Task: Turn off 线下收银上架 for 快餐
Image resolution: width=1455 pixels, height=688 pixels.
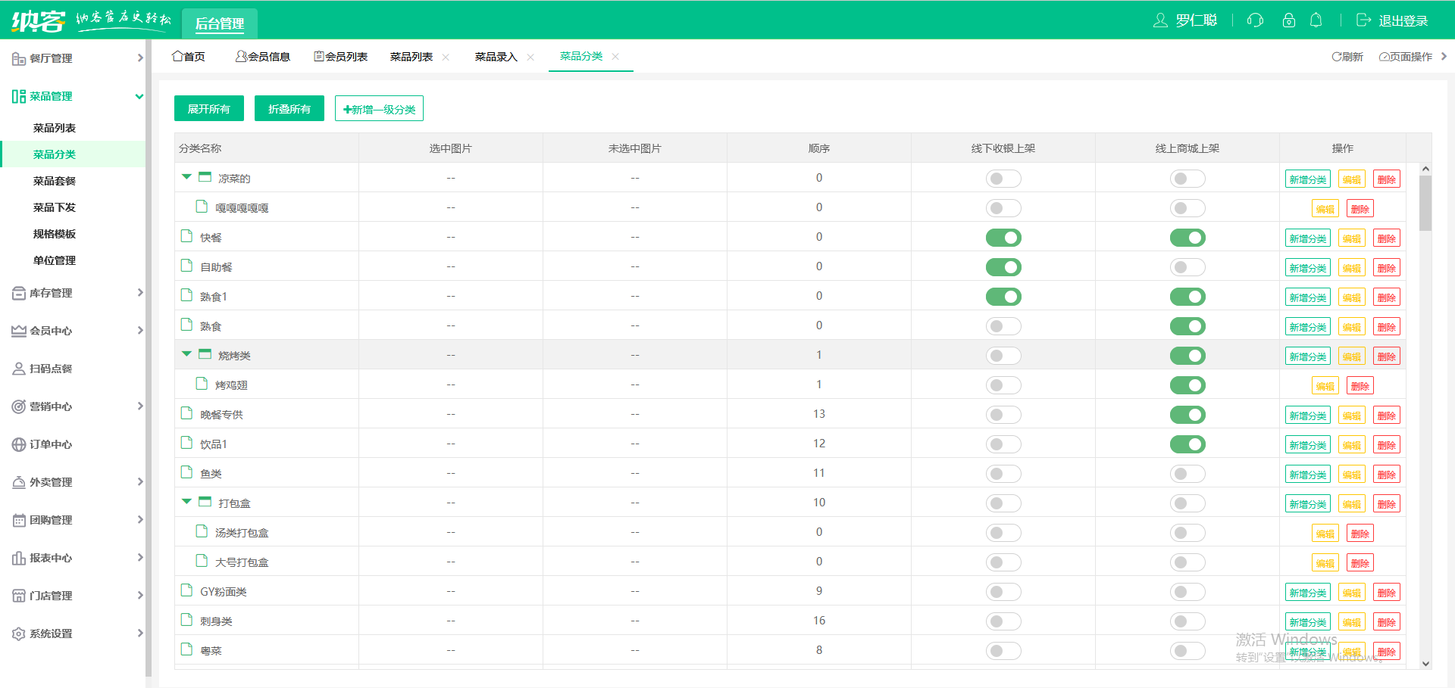Action: (x=1003, y=238)
